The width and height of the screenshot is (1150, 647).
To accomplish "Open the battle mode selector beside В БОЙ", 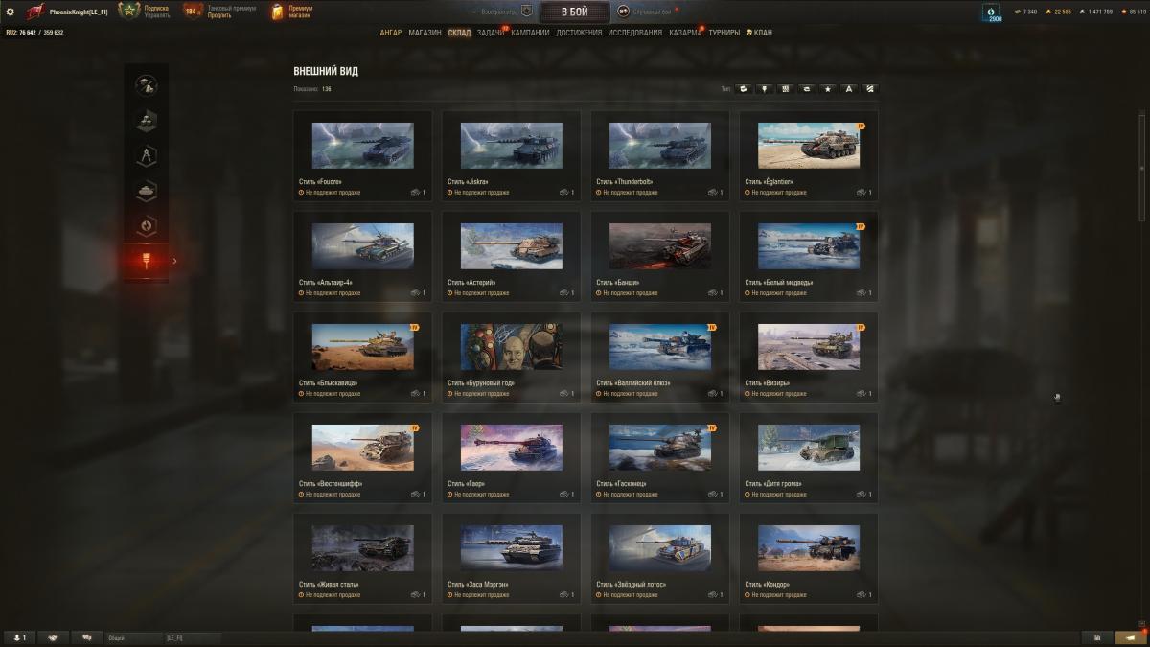I will coord(623,12).
